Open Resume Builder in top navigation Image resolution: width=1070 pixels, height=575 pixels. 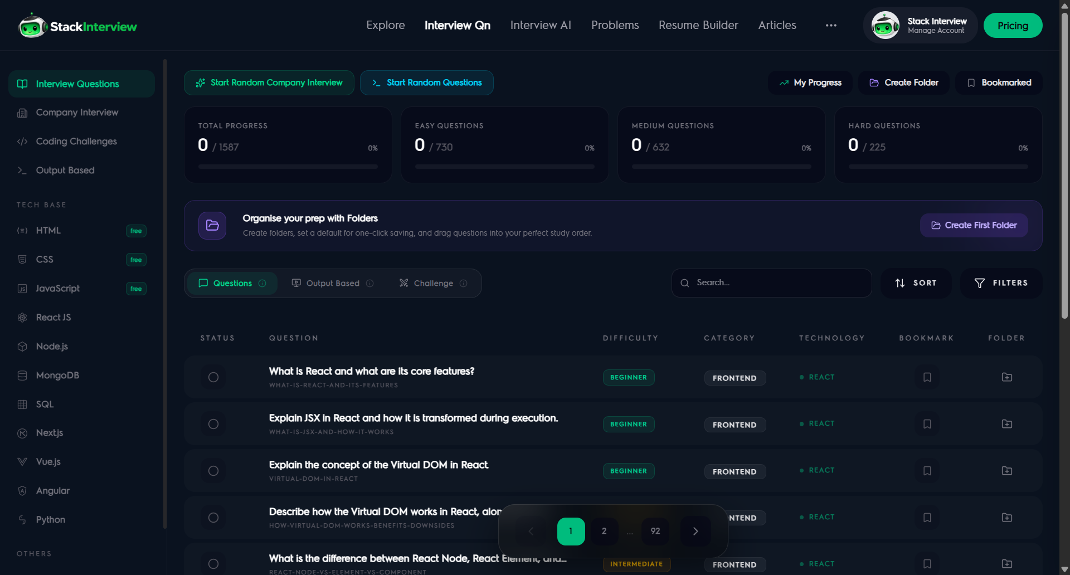698,25
